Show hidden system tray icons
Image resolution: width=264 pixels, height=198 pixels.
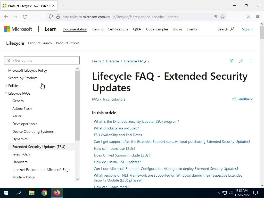pos(218,193)
